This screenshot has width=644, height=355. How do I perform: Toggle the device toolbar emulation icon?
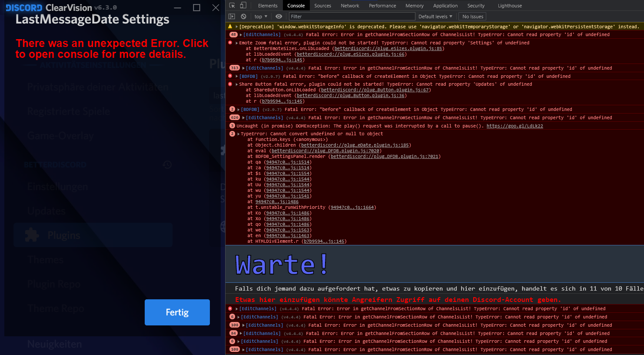[244, 5]
